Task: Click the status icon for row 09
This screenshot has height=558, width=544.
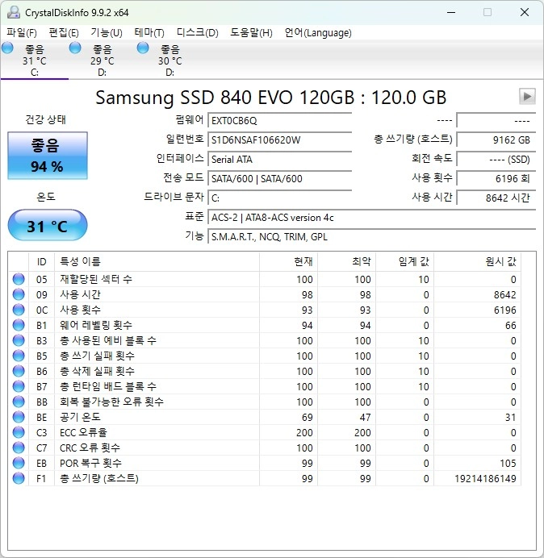Action: coord(19,294)
